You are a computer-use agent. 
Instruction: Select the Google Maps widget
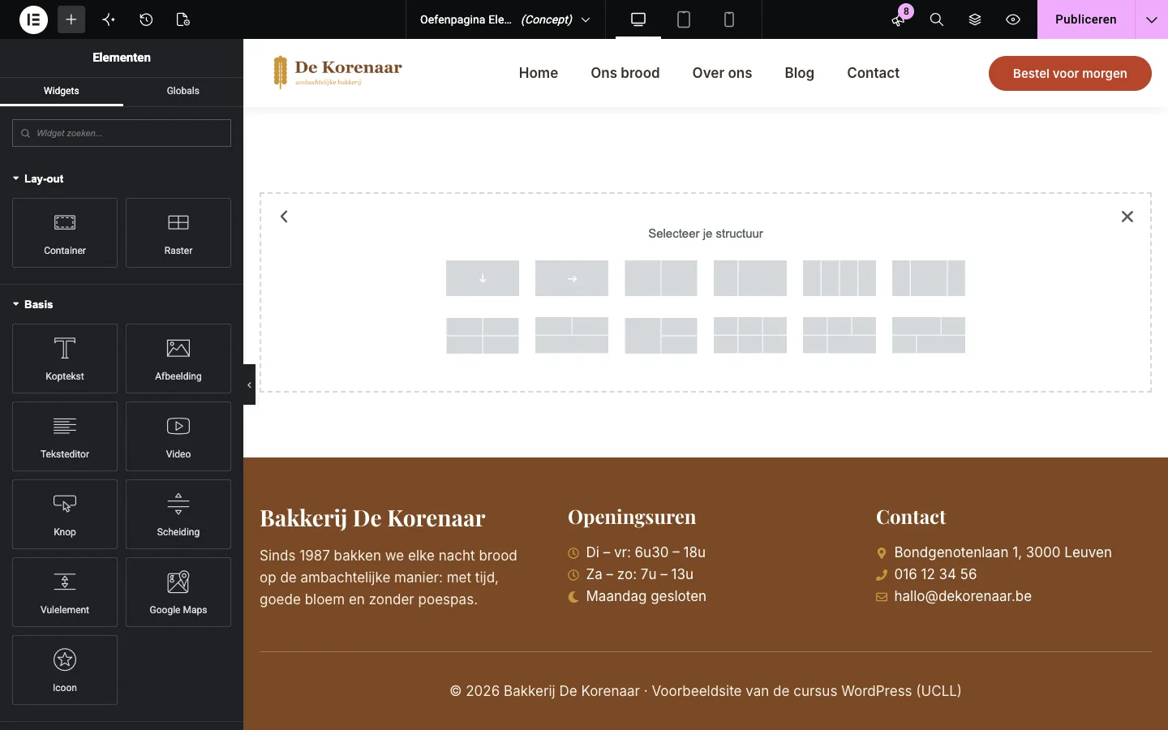pos(178,592)
